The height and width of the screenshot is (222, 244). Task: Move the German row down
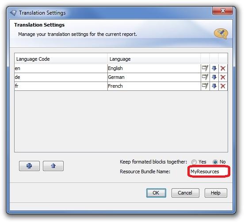coord(214,77)
